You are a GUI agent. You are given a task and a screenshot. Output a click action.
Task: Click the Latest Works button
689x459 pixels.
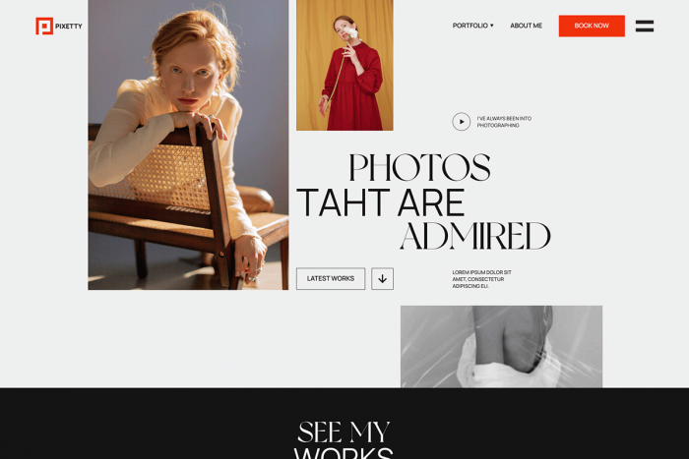(x=331, y=279)
